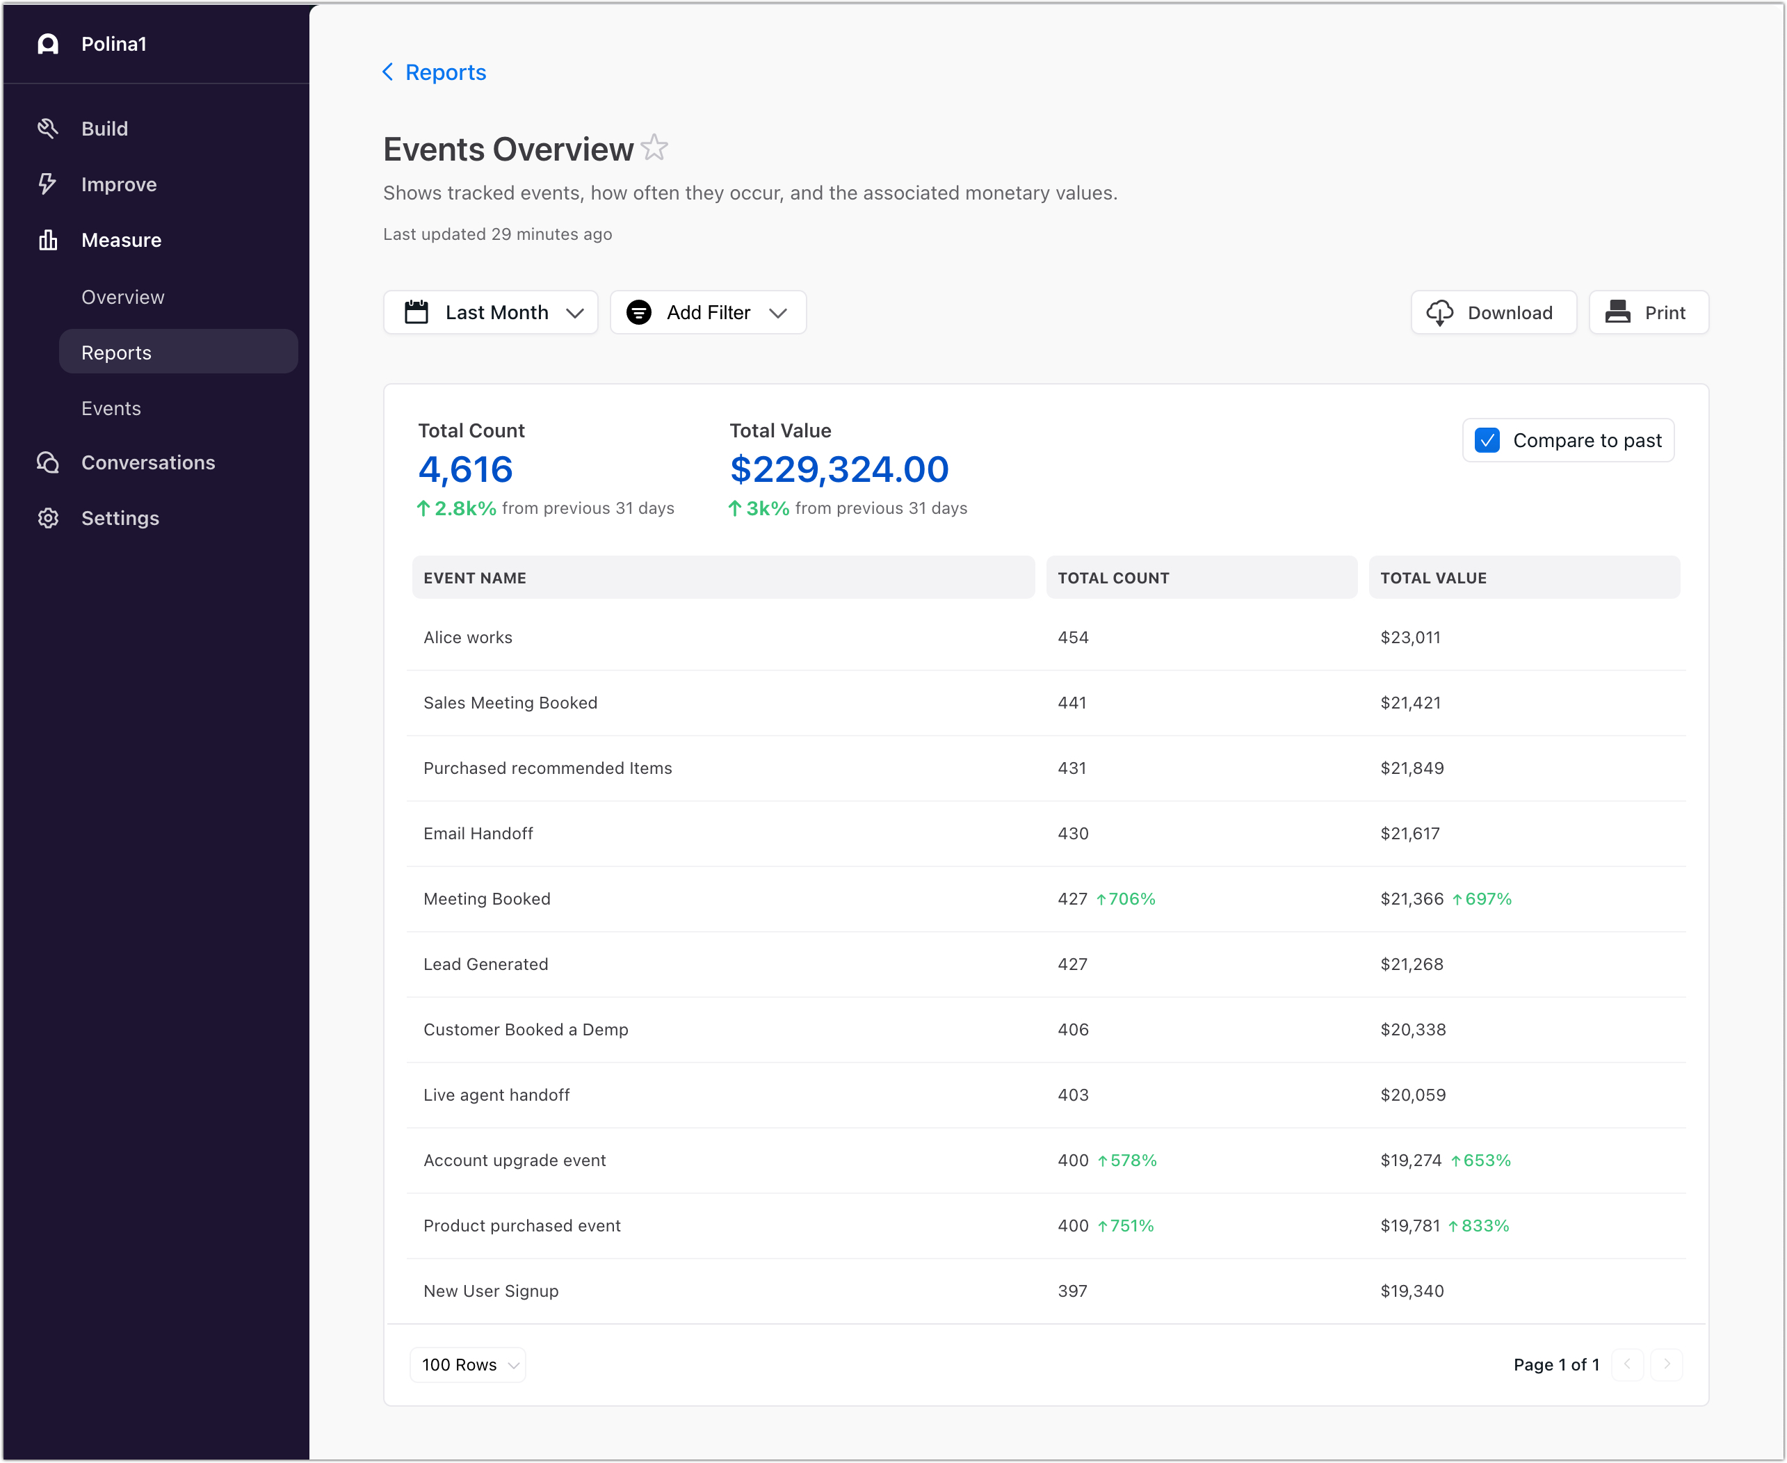Uncheck the Compare to past checkbox

click(x=1487, y=441)
